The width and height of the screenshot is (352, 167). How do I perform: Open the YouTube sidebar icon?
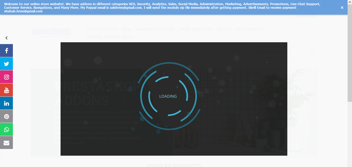click(x=6, y=90)
